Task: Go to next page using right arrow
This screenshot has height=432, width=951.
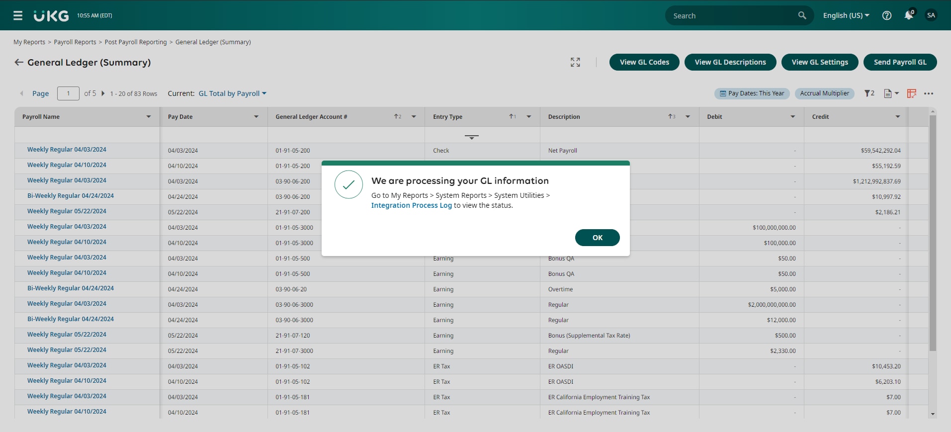Action: tap(103, 93)
